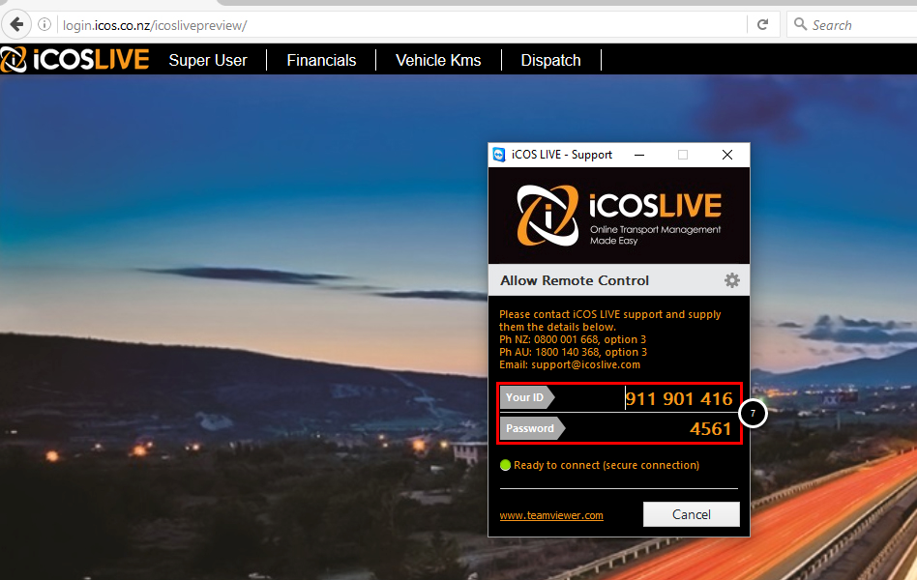
Task: Click the Ph NZ 0800 001 668 line
Action: pyautogui.click(x=573, y=339)
